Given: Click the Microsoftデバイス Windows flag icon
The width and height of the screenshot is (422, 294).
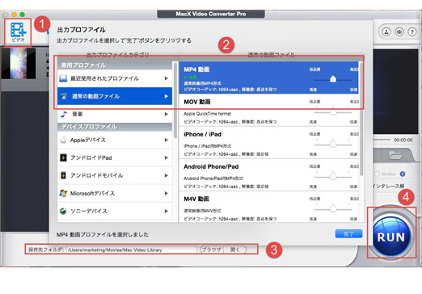Looking at the screenshot, I should click(x=63, y=193).
